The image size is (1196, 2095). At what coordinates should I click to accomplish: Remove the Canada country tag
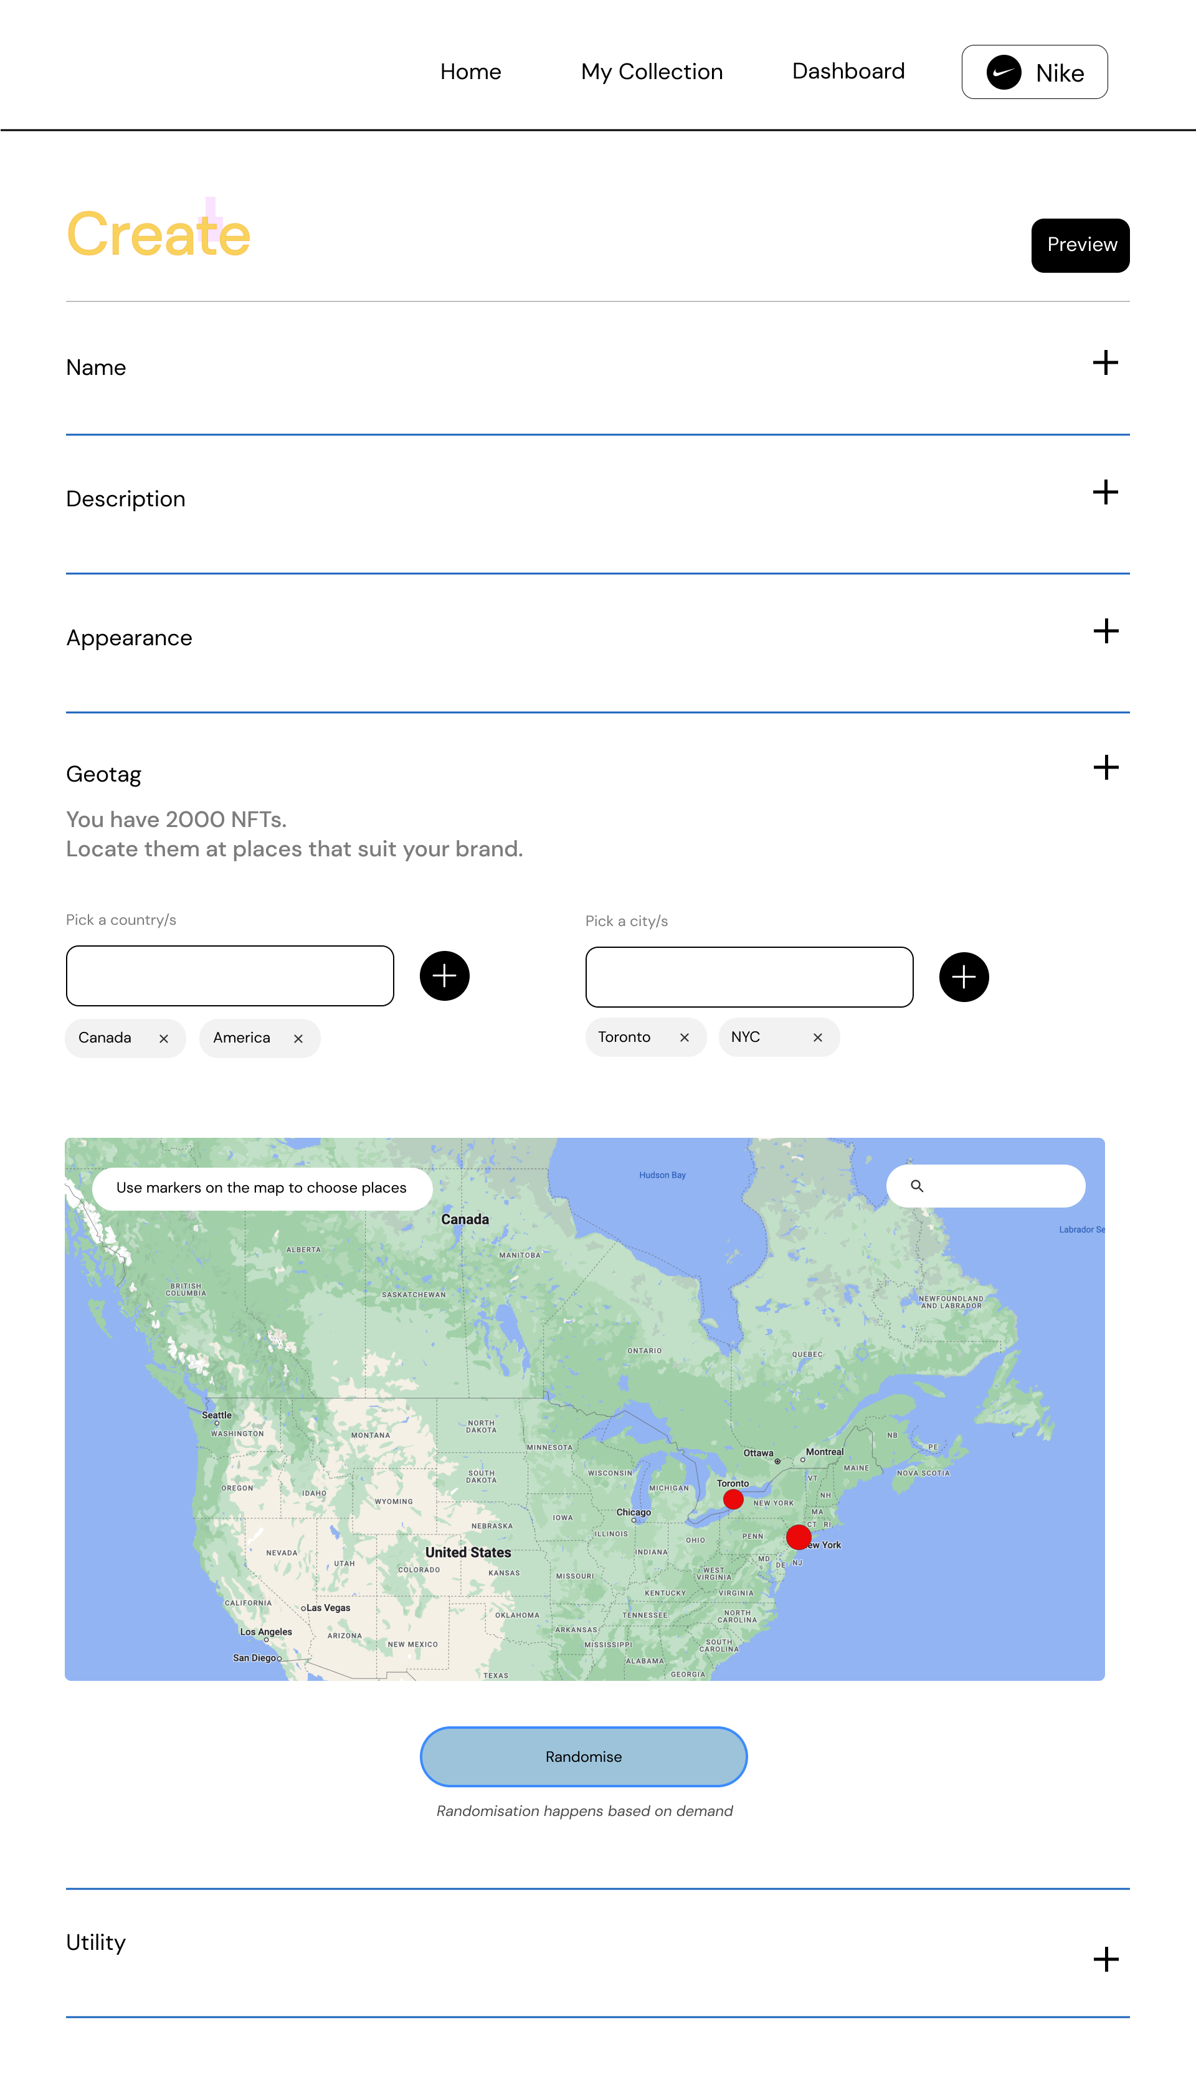point(163,1039)
